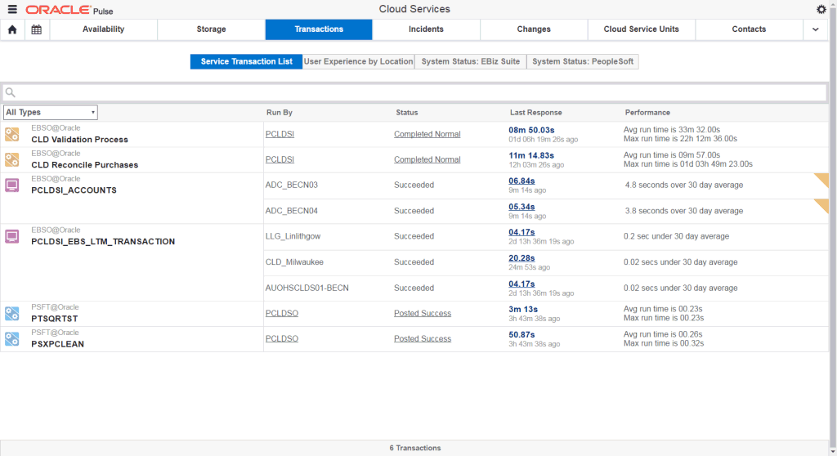The image size is (837, 456).
Task: Click the CLD Validation Process icon
Action: coord(11,134)
